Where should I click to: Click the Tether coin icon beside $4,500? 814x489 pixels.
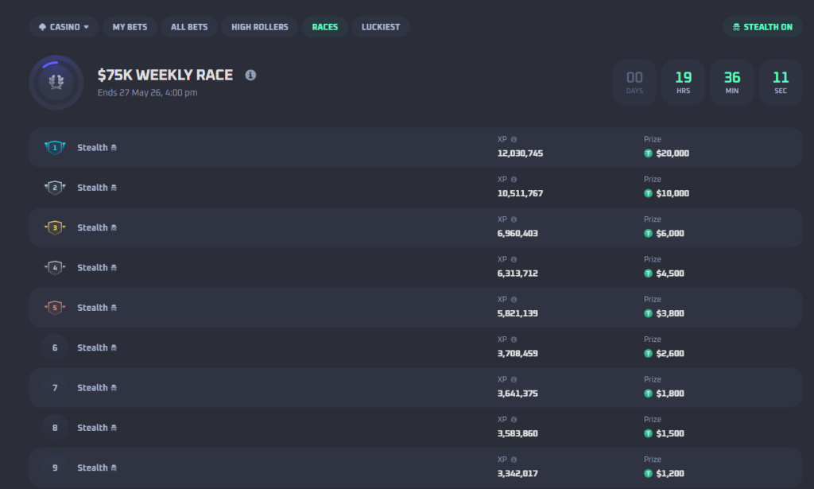point(648,273)
